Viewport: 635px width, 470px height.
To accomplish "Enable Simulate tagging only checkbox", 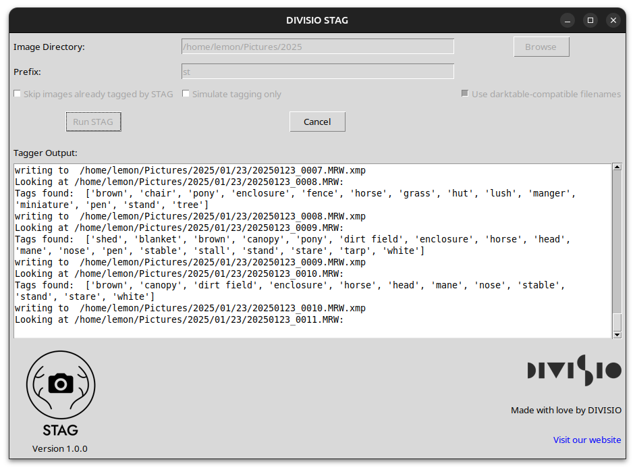I will click(x=186, y=94).
